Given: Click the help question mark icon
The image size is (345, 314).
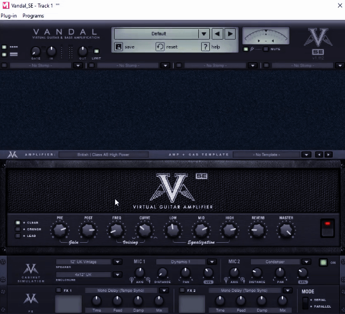Looking at the screenshot, I should pos(205,47).
